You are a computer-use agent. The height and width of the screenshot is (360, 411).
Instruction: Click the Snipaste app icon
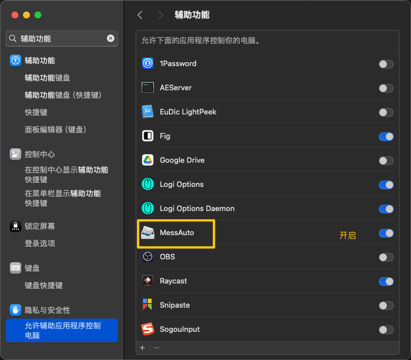[x=147, y=304]
